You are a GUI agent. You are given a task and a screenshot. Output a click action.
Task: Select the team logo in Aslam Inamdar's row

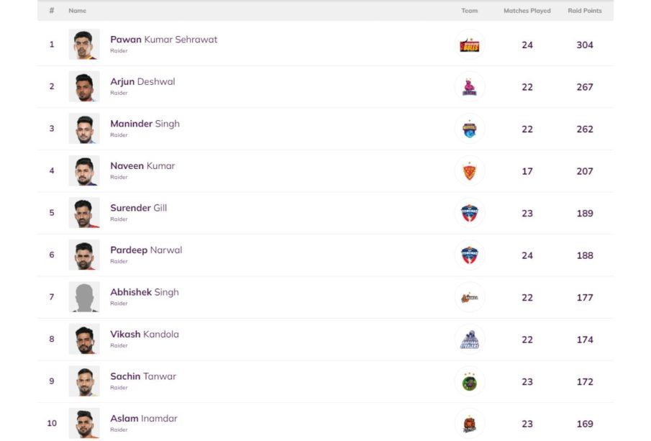tap(470, 424)
